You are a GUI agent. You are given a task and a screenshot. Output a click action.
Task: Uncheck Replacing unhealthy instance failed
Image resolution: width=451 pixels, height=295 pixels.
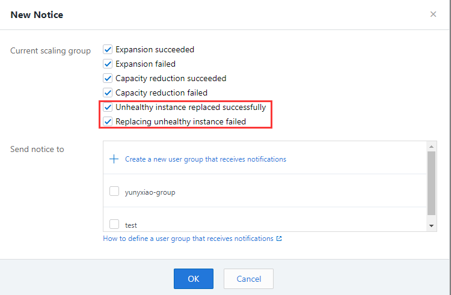(108, 121)
